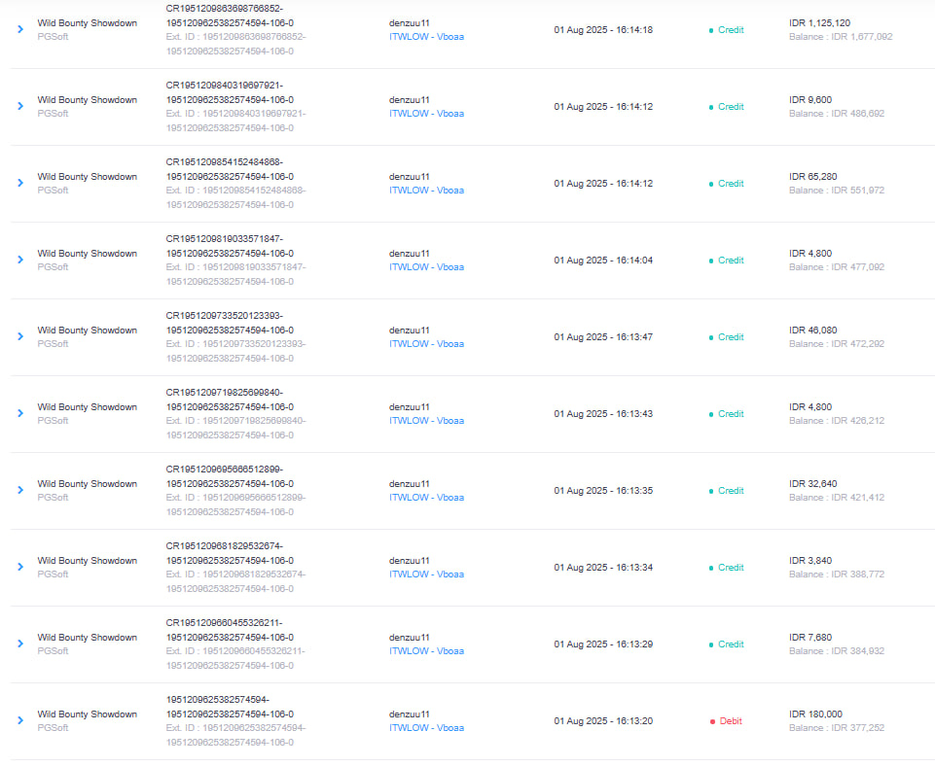Open ITWLOW - Vboaa link in Debit row

coord(426,728)
